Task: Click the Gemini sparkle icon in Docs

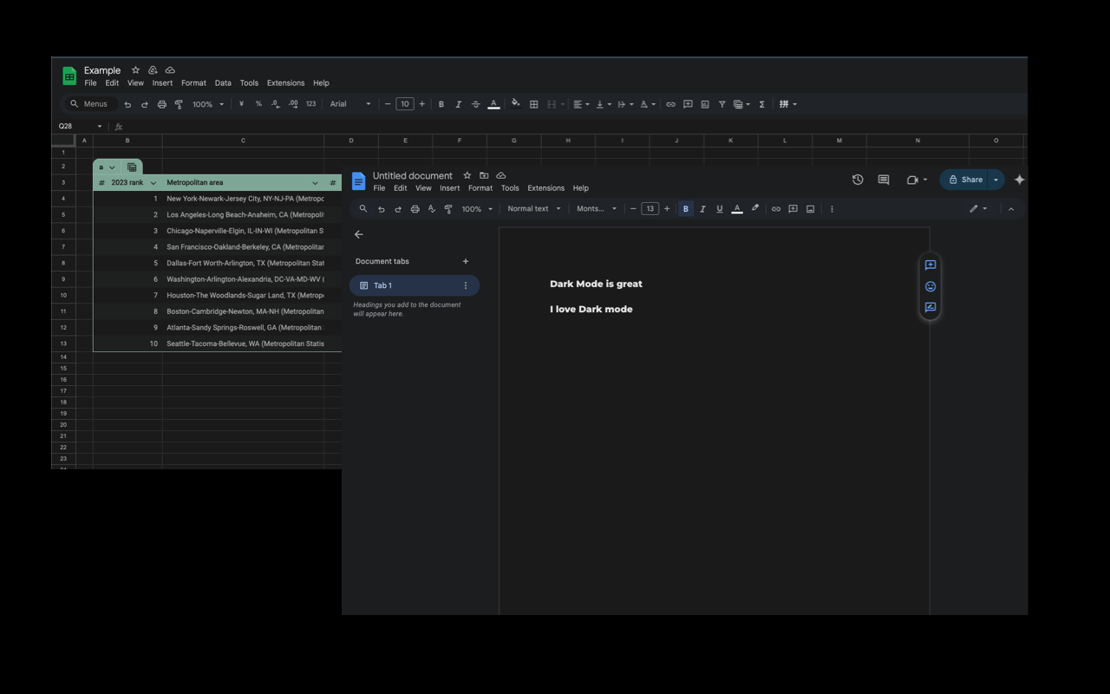Action: click(1019, 180)
